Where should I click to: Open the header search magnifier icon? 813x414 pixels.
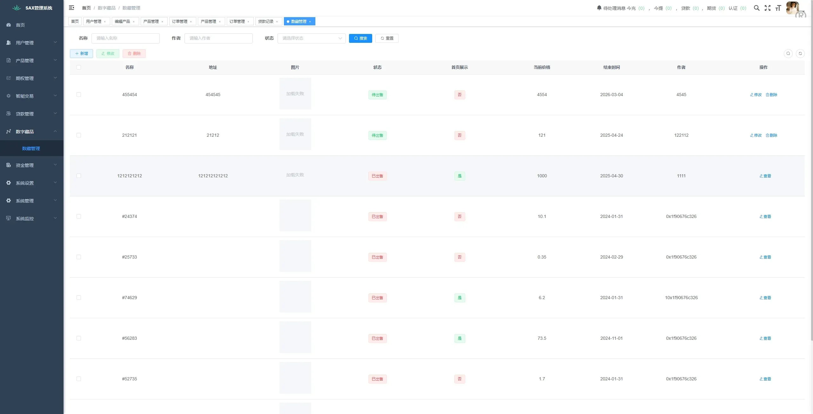pyautogui.click(x=757, y=8)
